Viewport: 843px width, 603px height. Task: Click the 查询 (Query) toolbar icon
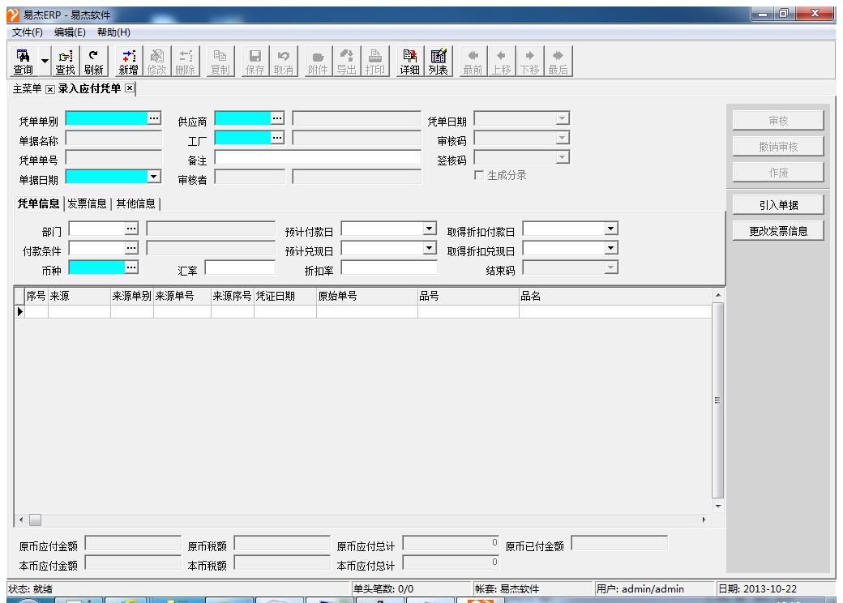[x=23, y=61]
